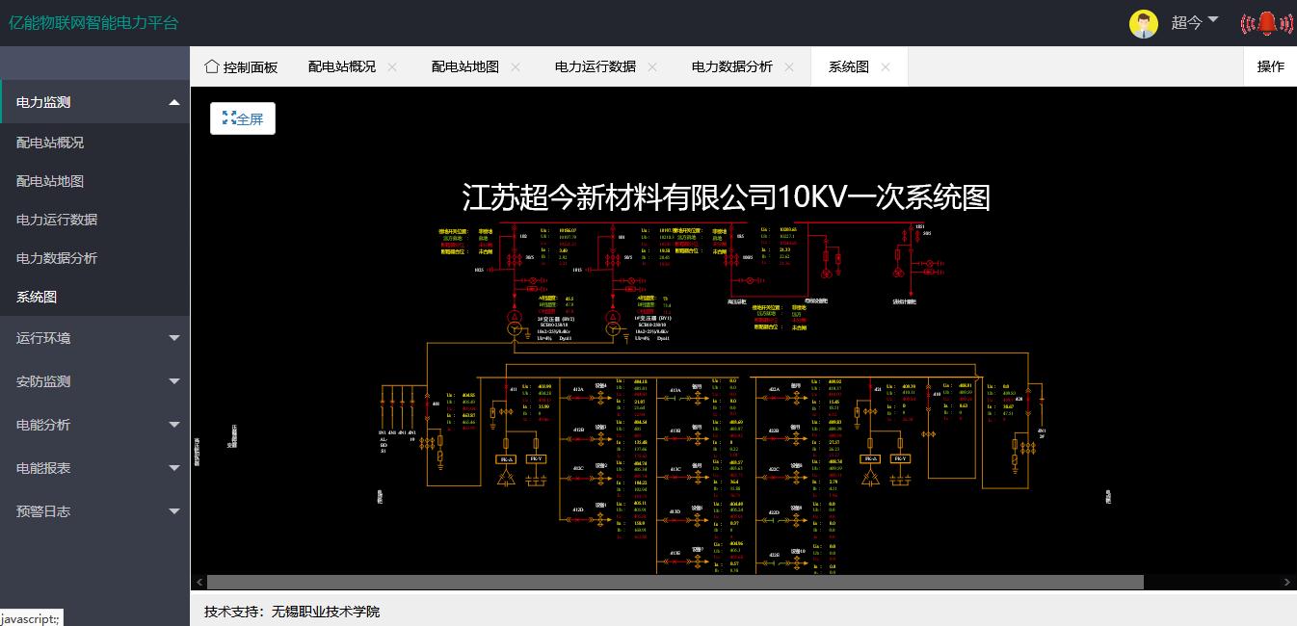The width and height of the screenshot is (1297, 626).
Task: Click the scrollbar right arrow
Action: tap(1288, 582)
